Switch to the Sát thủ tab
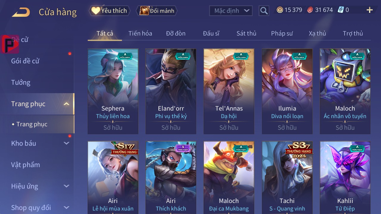Image resolution: width=381 pixels, height=214 pixels. point(246,33)
